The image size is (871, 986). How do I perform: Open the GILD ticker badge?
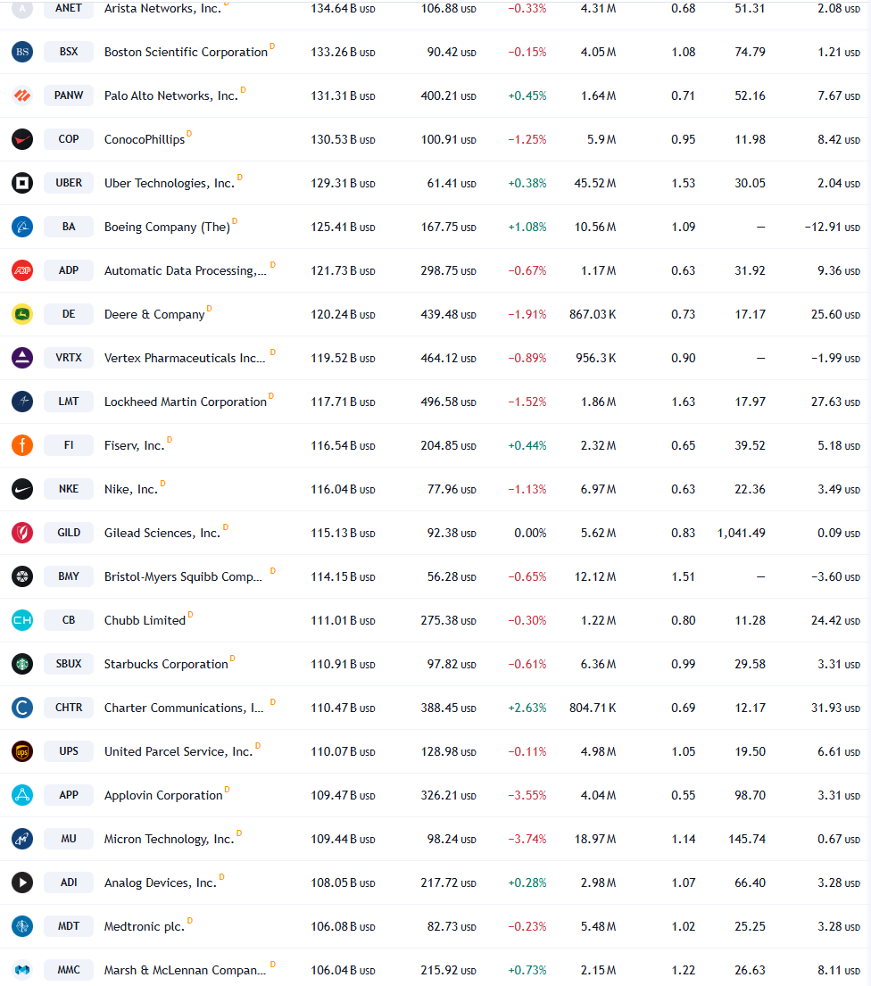tap(69, 533)
